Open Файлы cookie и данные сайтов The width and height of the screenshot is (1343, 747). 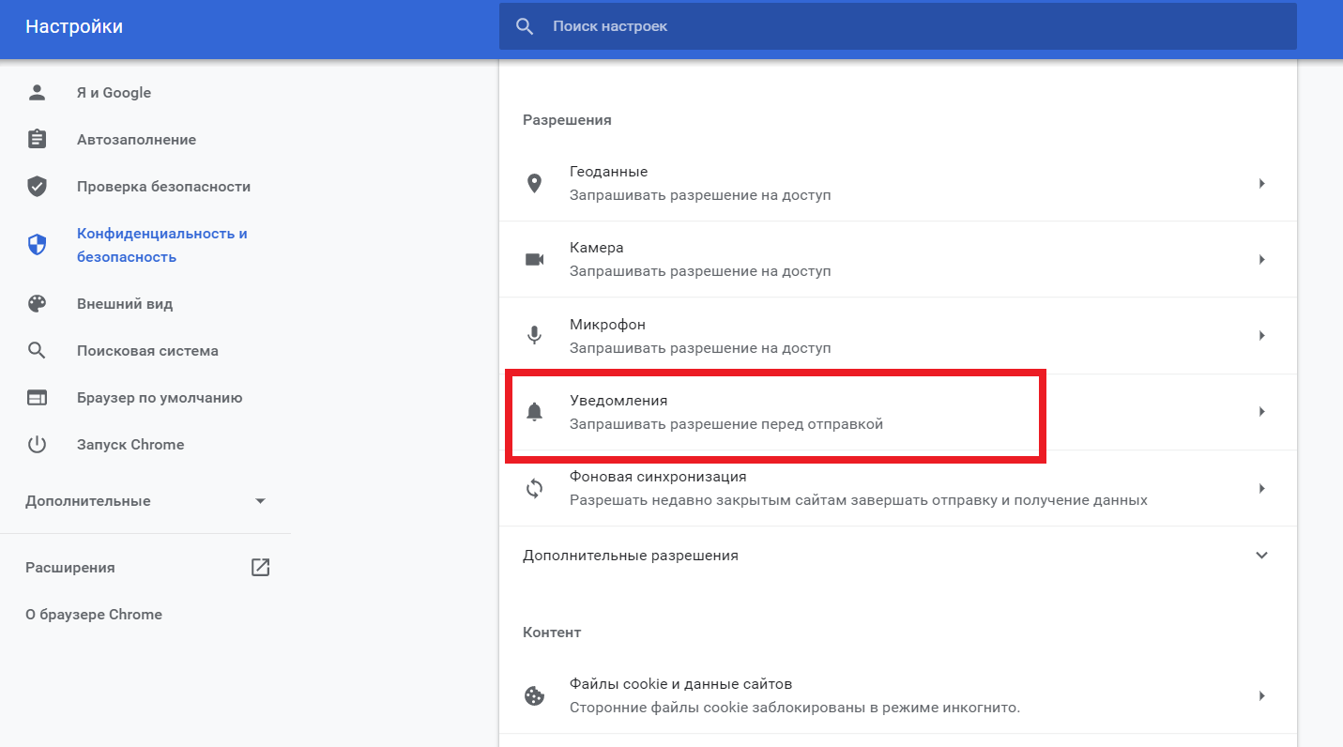point(845,695)
